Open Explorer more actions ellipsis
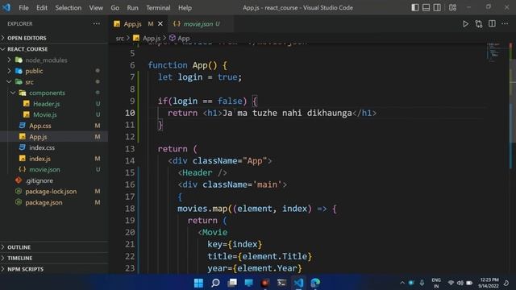The height and width of the screenshot is (290, 516). pos(97,23)
